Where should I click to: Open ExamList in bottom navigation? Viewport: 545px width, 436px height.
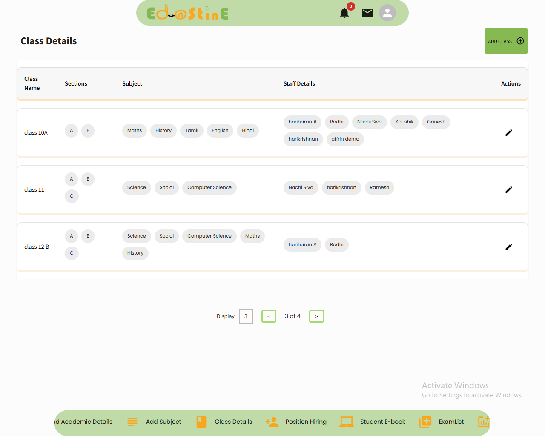[451, 422]
